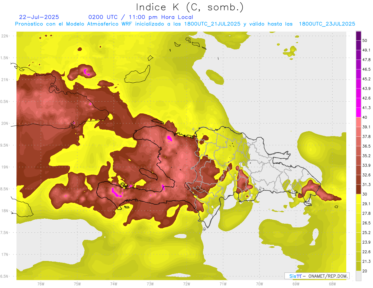The height and width of the screenshot is (288, 373).
Task: Click longitude label '73W'
Action: 150,284
